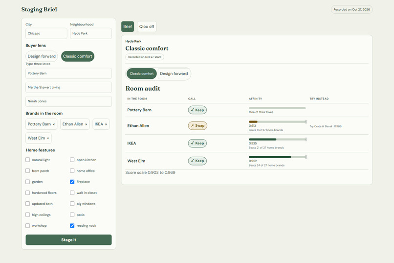The image size is (394, 263).
Task: Choose the Design forward buyer lens
Action: click(x=42, y=56)
